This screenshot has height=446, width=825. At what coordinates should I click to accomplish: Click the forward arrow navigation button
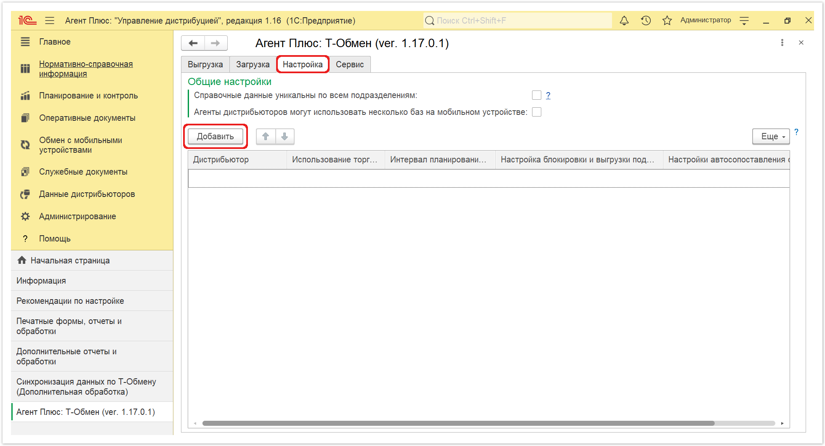[x=216, y=43]
